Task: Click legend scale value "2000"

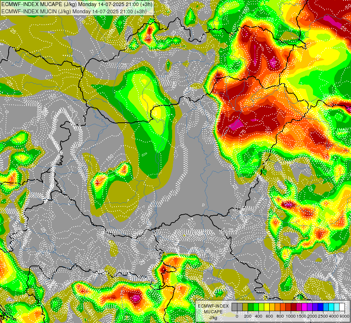Action: pos(313,316)
